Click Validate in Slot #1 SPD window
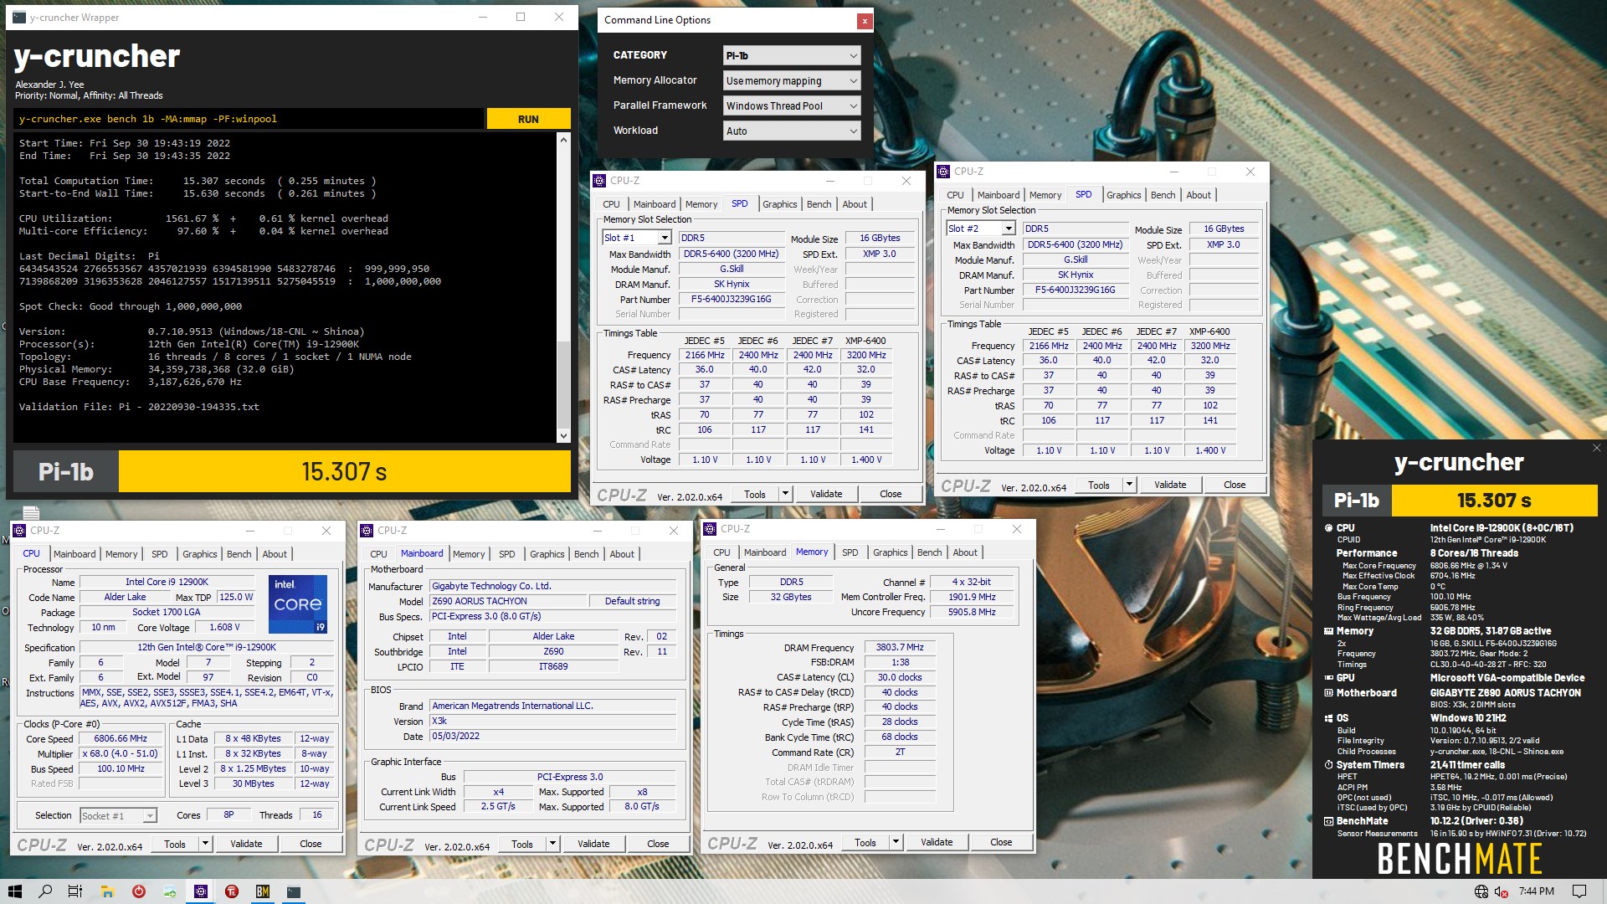The image size is (1607, 904). tap(826, 494)
